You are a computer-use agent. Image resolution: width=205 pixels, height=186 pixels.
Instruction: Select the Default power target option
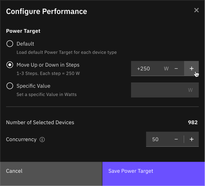coord(10,44)
